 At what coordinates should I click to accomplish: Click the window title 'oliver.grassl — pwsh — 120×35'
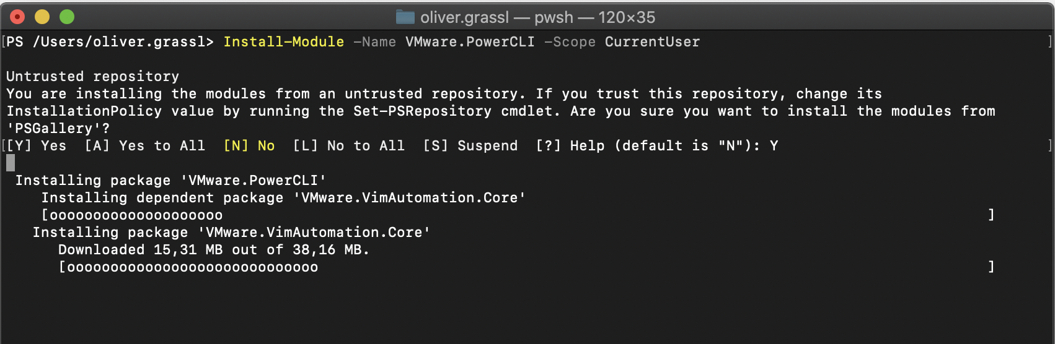click(537, 17)
